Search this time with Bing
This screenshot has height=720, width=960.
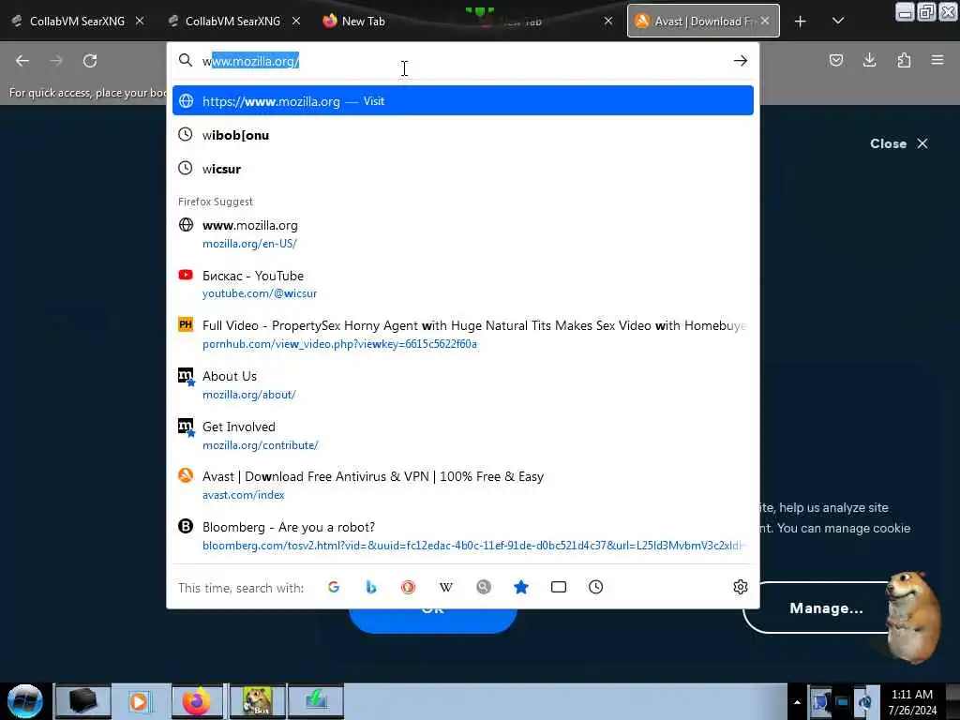coord(371,587)
